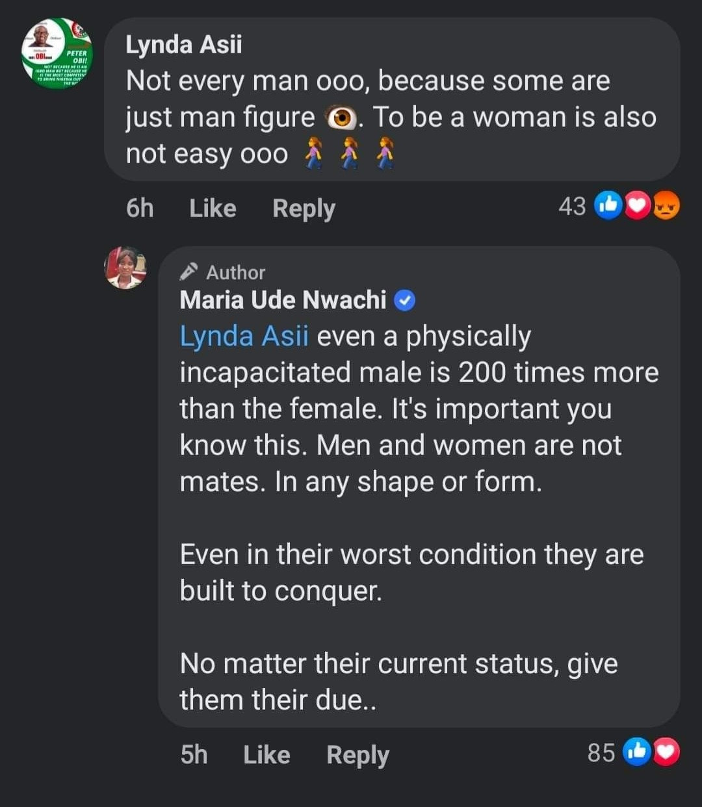
Task: Click Lynda Asii's name on first comment
Action: (x=184, y=45)
